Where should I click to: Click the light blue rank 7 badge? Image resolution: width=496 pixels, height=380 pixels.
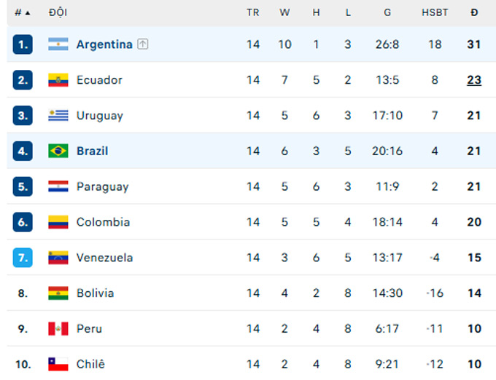pyautogui.click(x=23, y=258)
